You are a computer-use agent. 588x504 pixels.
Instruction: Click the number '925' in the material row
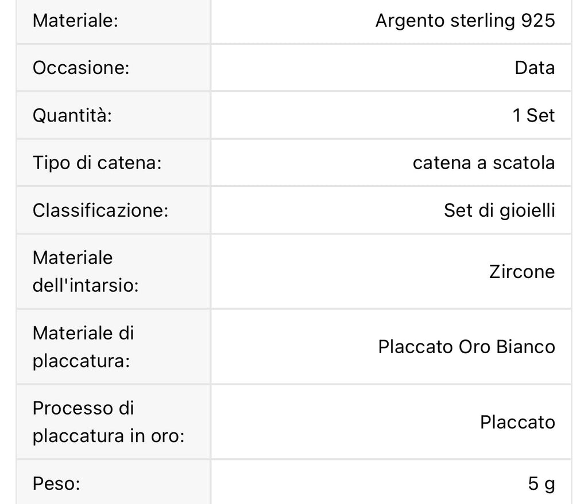pos(538,21)
